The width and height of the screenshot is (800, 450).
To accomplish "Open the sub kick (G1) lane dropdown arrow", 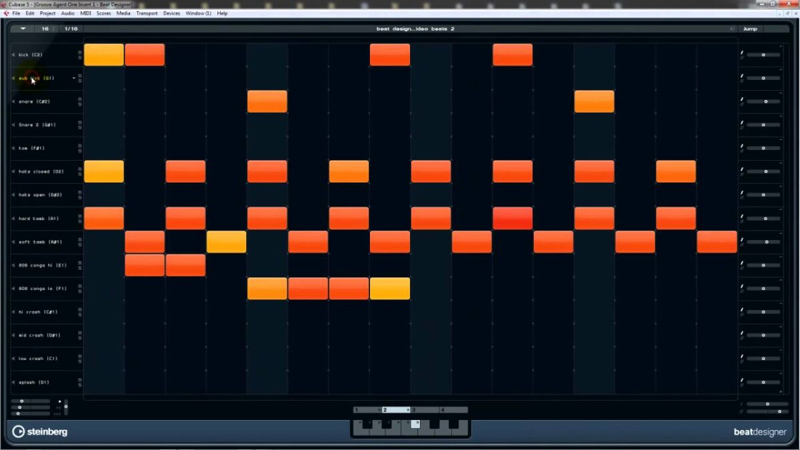I will 74,78.
